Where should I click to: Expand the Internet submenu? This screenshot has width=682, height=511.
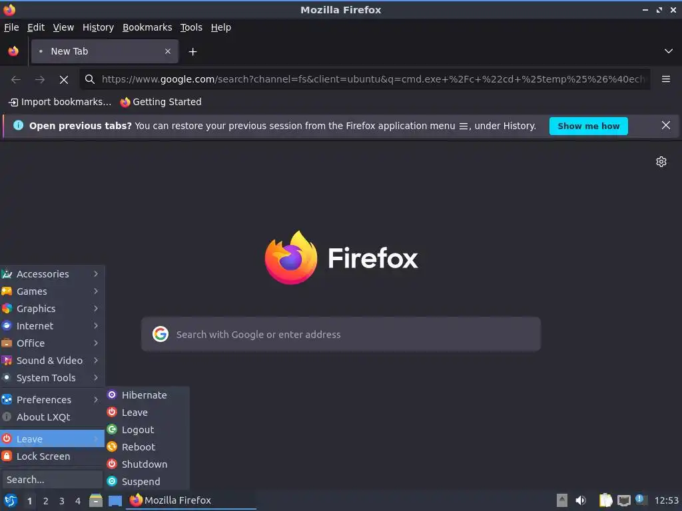(x=52, y=326)
